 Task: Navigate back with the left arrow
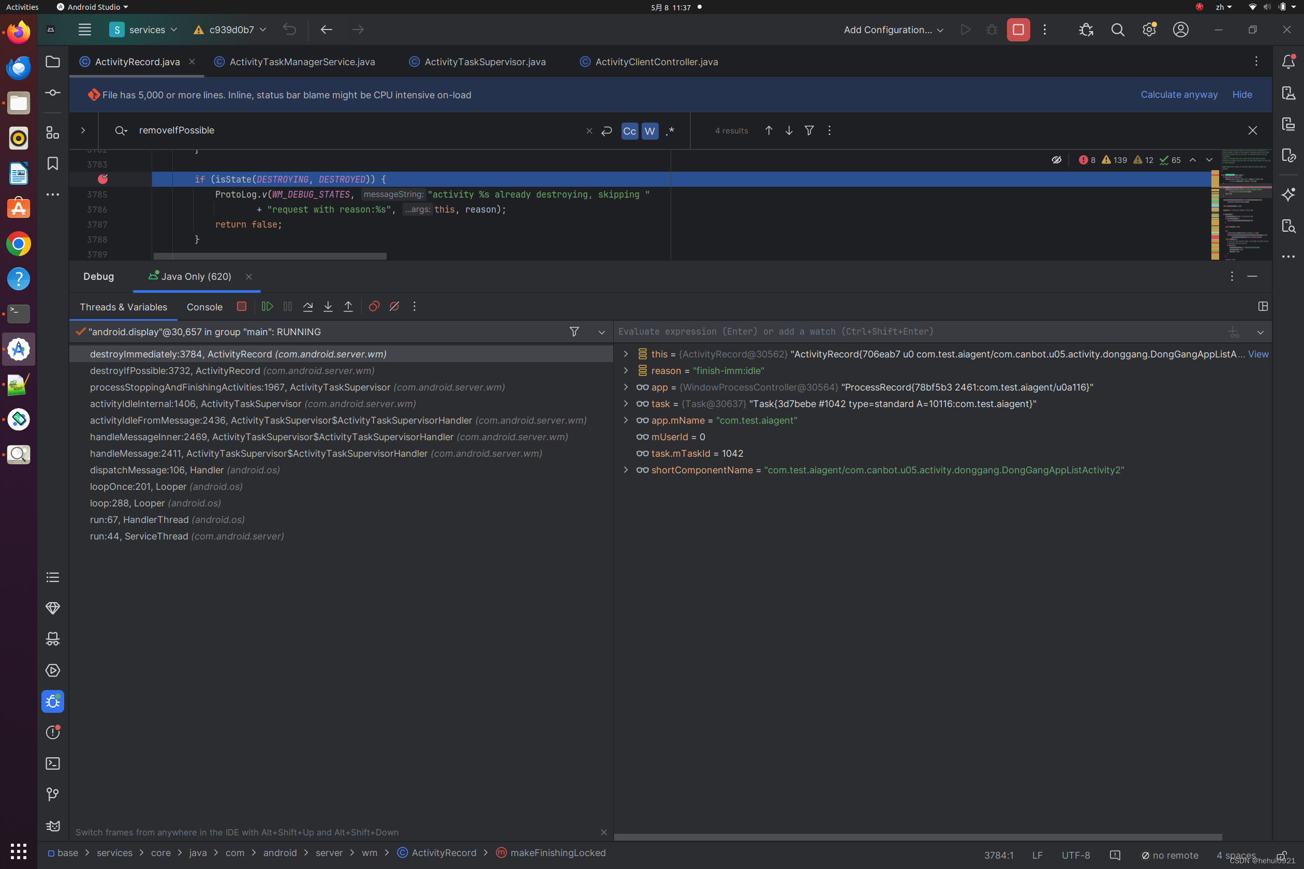(x=327, y=30)
